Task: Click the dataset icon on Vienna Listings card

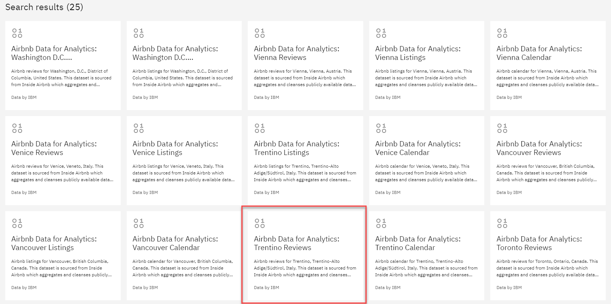Action: coord(381,33)
